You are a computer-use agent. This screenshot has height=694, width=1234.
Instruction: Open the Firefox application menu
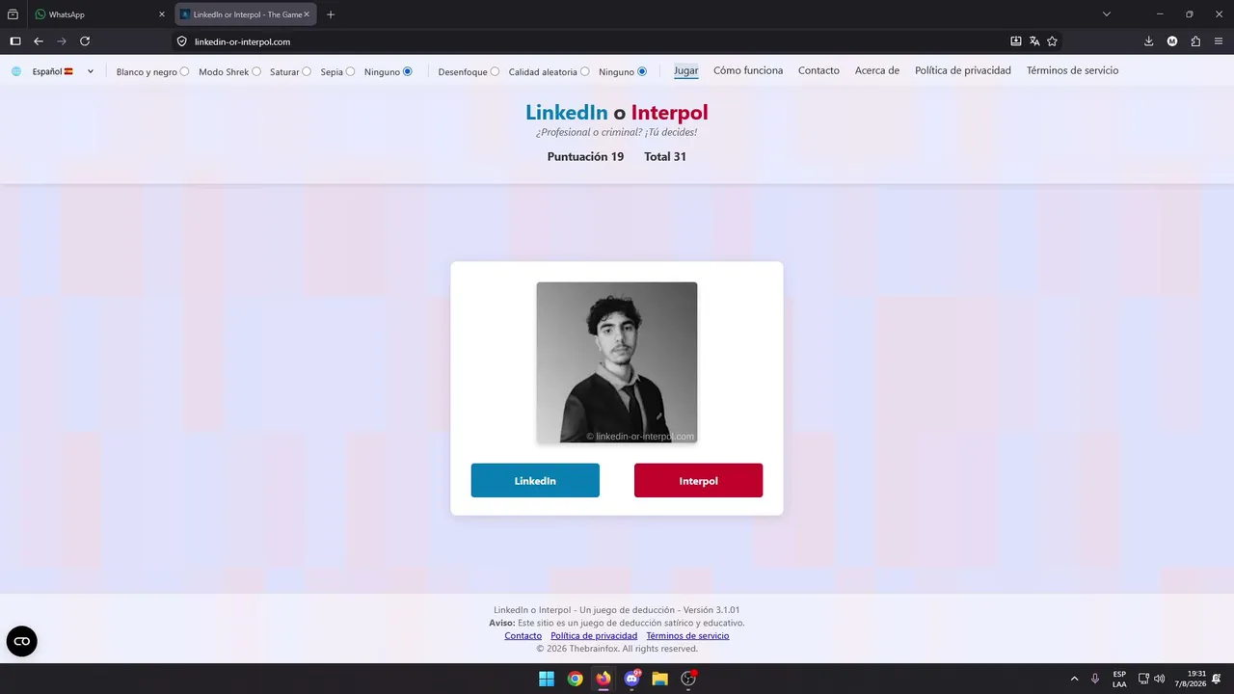[x=1219, y=41]
